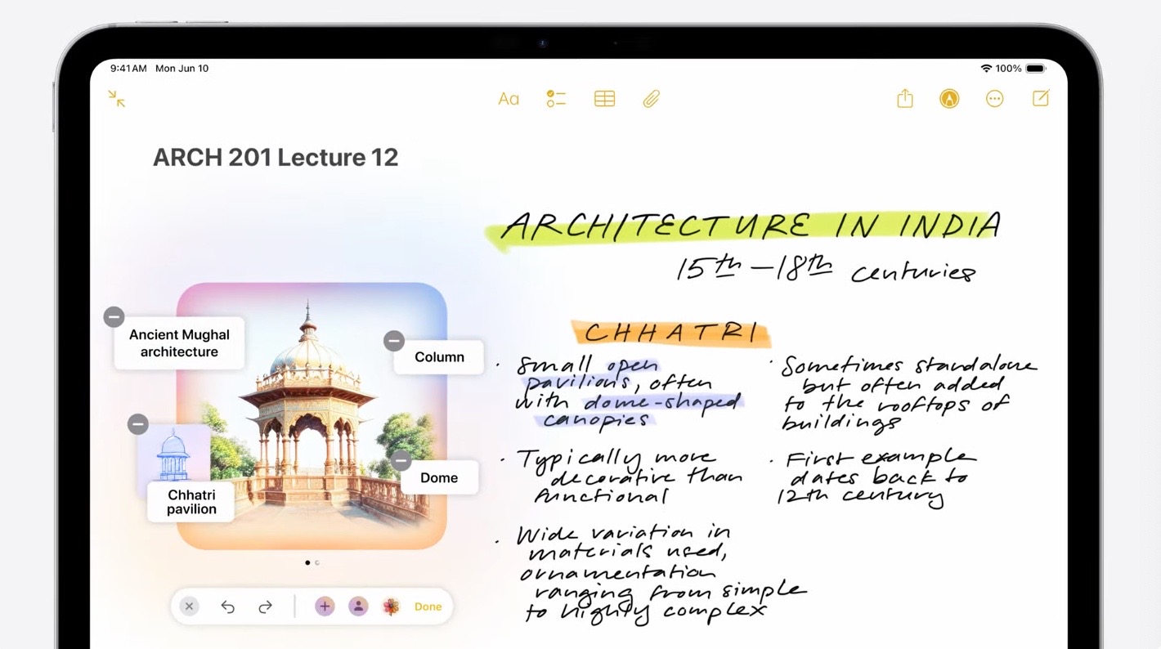Image resolution: width=1161 pixels, height=649 pixels.
Task: Switch to the second image page dot
Action: click(318, 562)
